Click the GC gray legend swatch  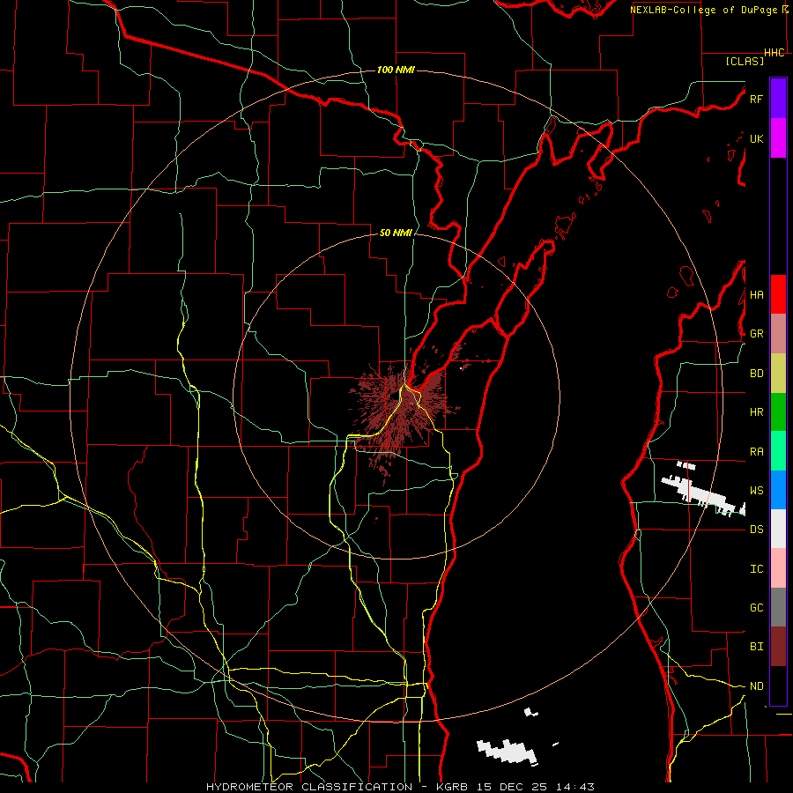coord(778,607)
